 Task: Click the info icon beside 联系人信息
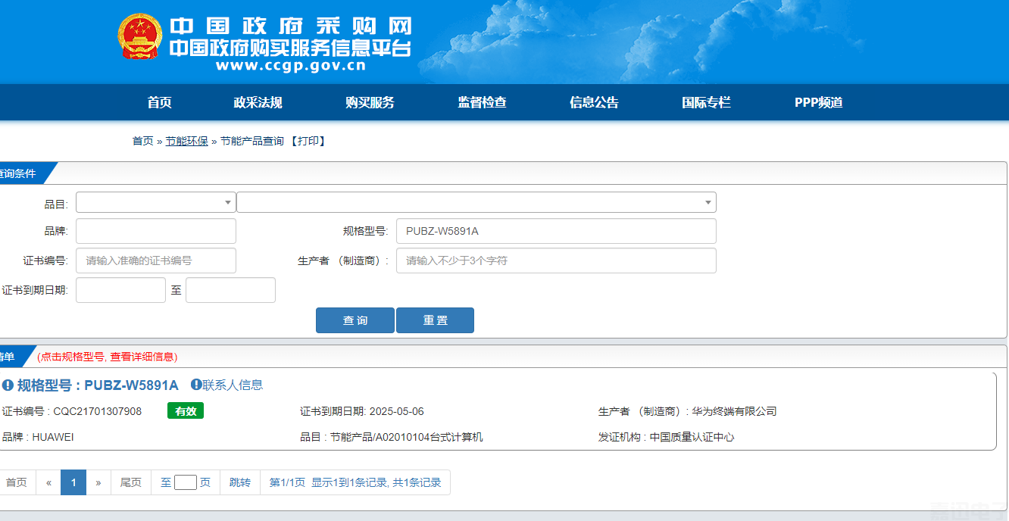[196, 385]
